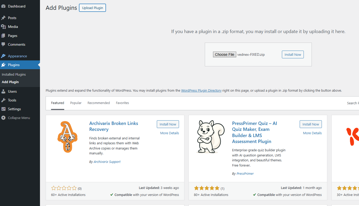Click the Comments speech bubble icon
359x206 pixels.
[3, 44]
